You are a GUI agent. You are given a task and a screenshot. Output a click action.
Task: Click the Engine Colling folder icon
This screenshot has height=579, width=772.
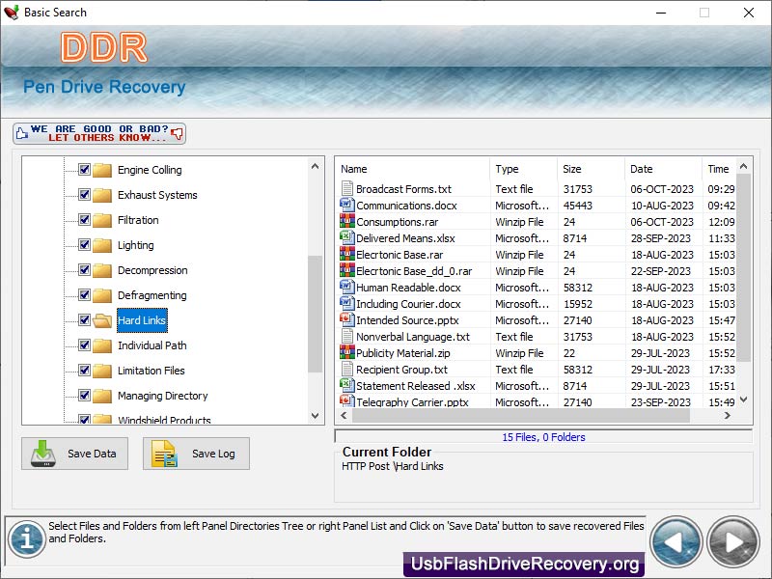pos(102,170)
